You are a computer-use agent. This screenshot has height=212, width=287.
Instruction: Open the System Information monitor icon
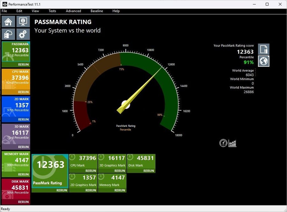coord(23,22)
